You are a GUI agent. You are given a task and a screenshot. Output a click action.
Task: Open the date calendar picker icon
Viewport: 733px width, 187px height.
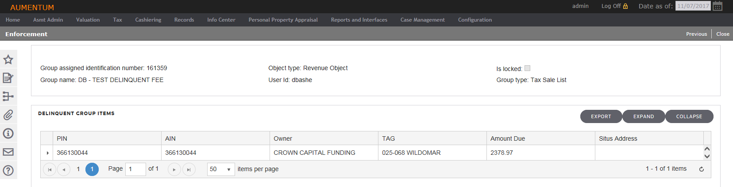[x=718, y=6]
